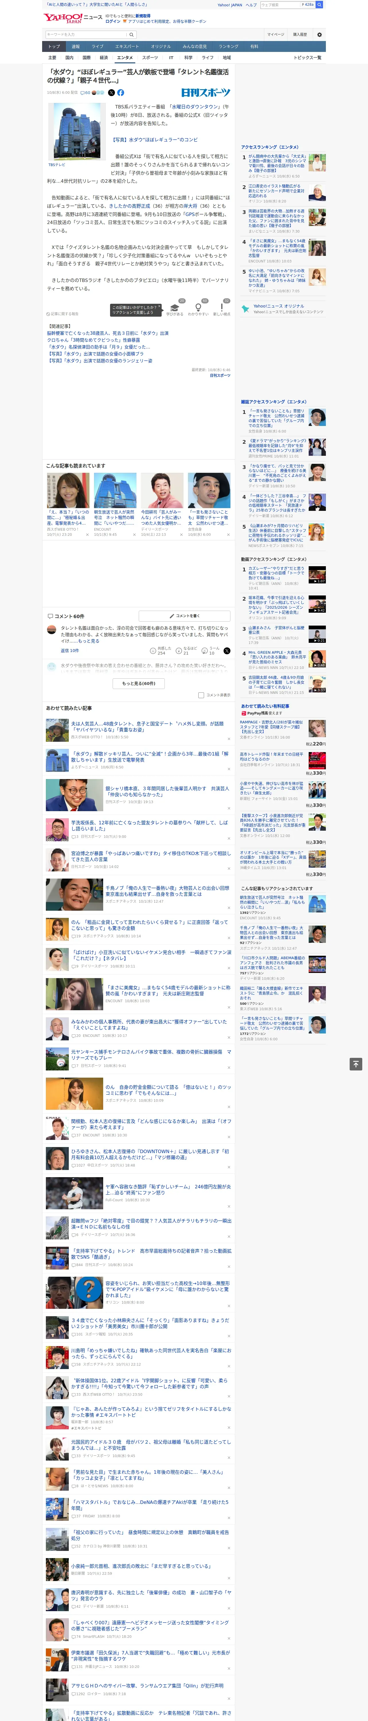Open マイページ
Screen dimensions: 368x1721
point(275,34)
